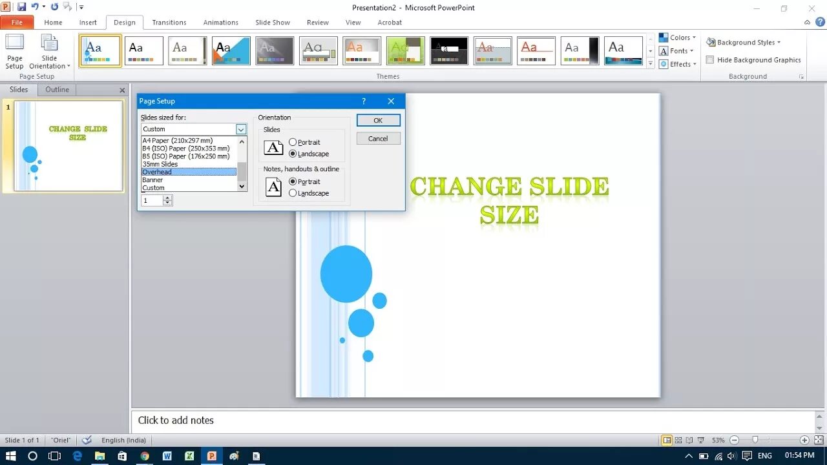827x465 pixels.
Task: Switch to the Home tab
Action: click(x=53, y=23)
